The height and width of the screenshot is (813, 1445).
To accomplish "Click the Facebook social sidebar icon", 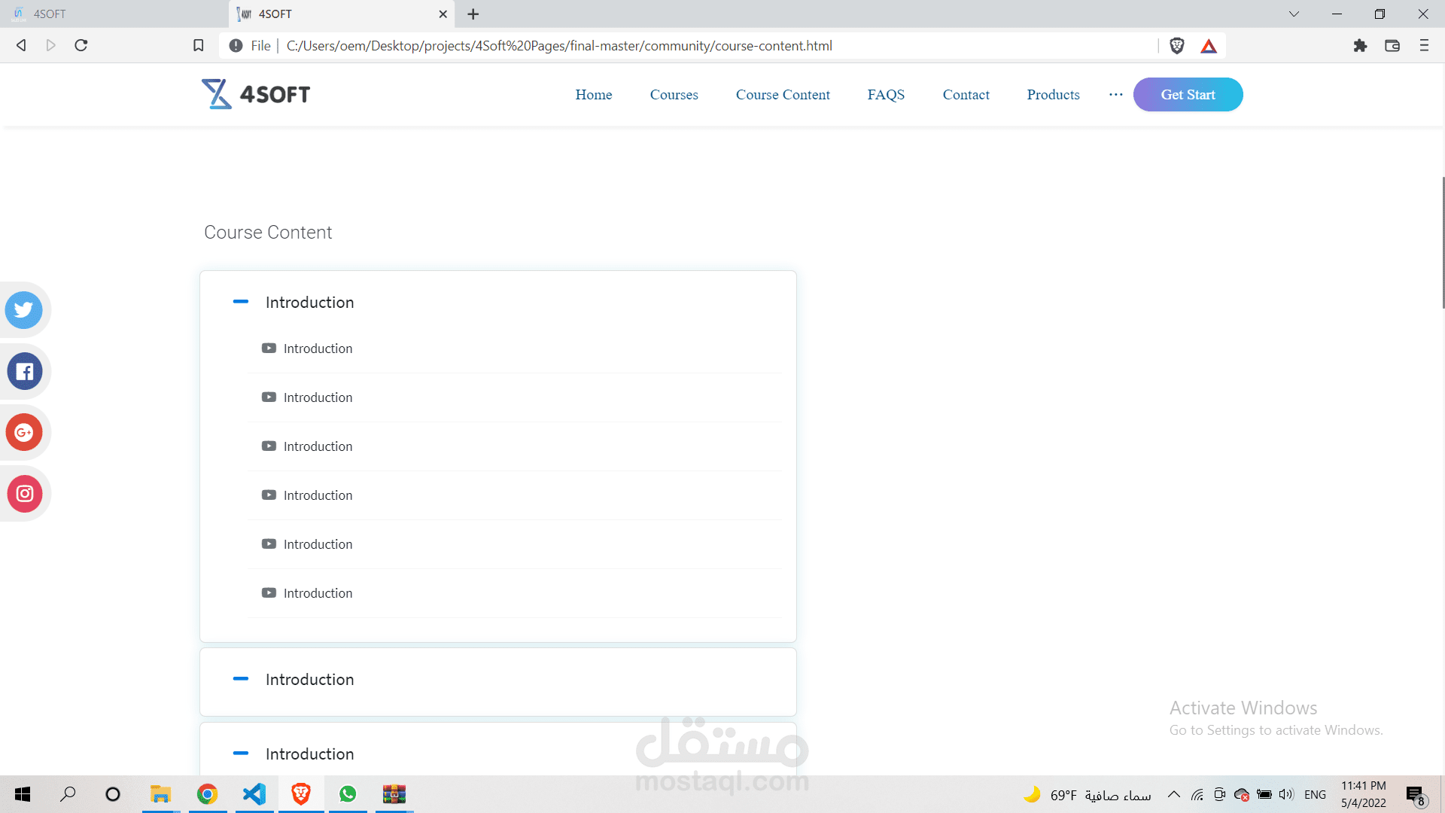I will point(24,371).
